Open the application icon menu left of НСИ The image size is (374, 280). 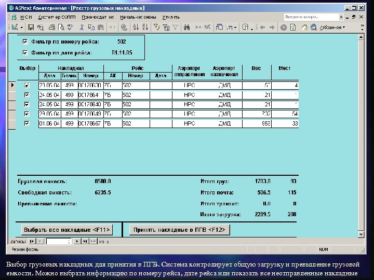pos(15,17)
